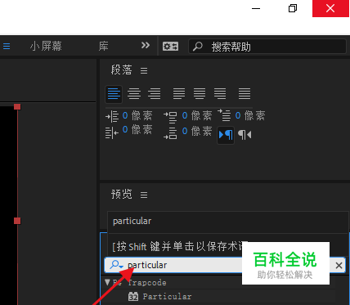
Task: Edit the indent right margin value
Action: click(125, 129)
